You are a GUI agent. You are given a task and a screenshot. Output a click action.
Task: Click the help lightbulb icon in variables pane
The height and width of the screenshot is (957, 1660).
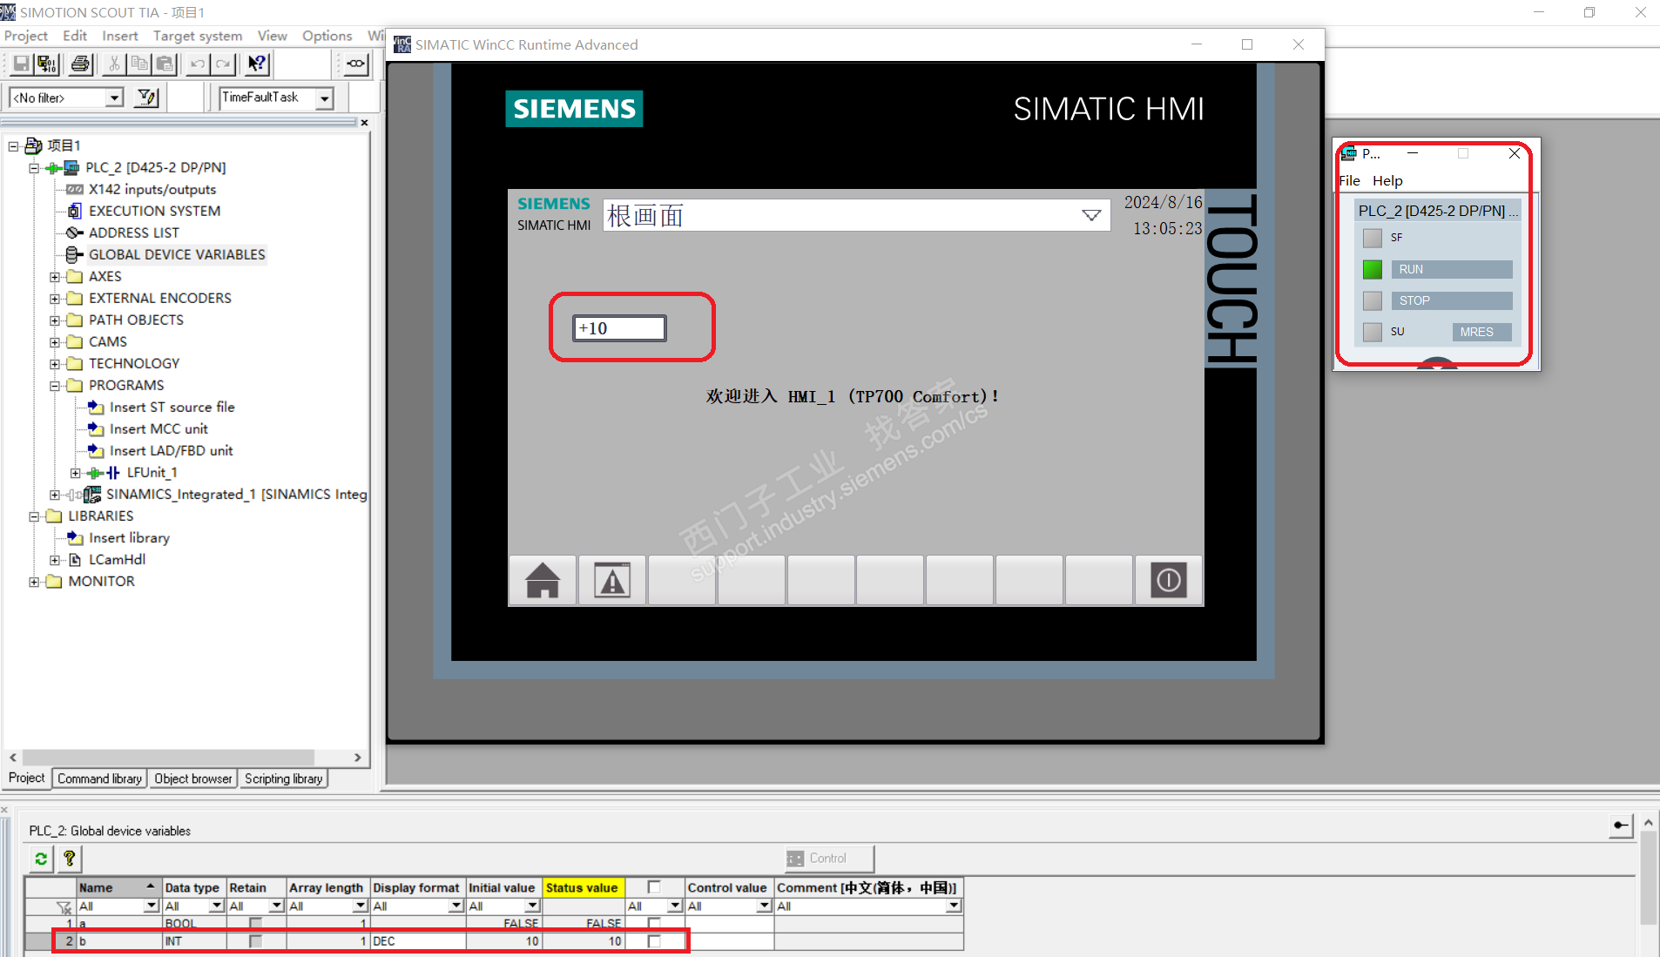pos(69,859)
